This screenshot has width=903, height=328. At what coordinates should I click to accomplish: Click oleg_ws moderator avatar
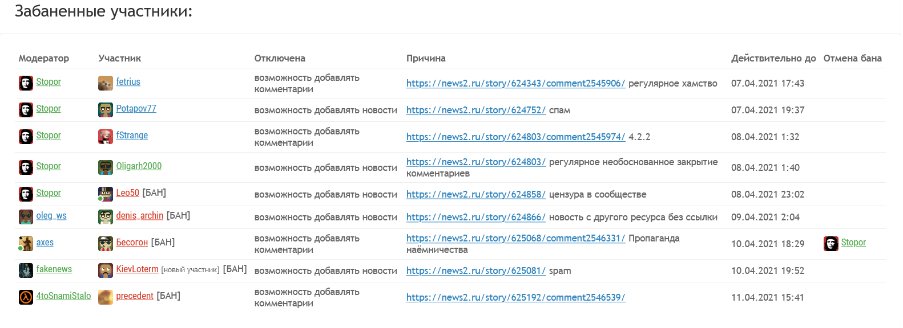(x=26, y=217)
